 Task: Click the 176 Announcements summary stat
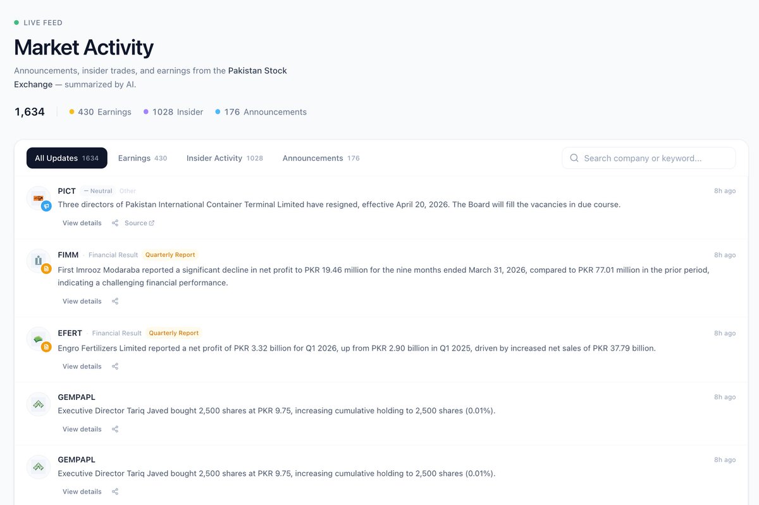(261, 112)
